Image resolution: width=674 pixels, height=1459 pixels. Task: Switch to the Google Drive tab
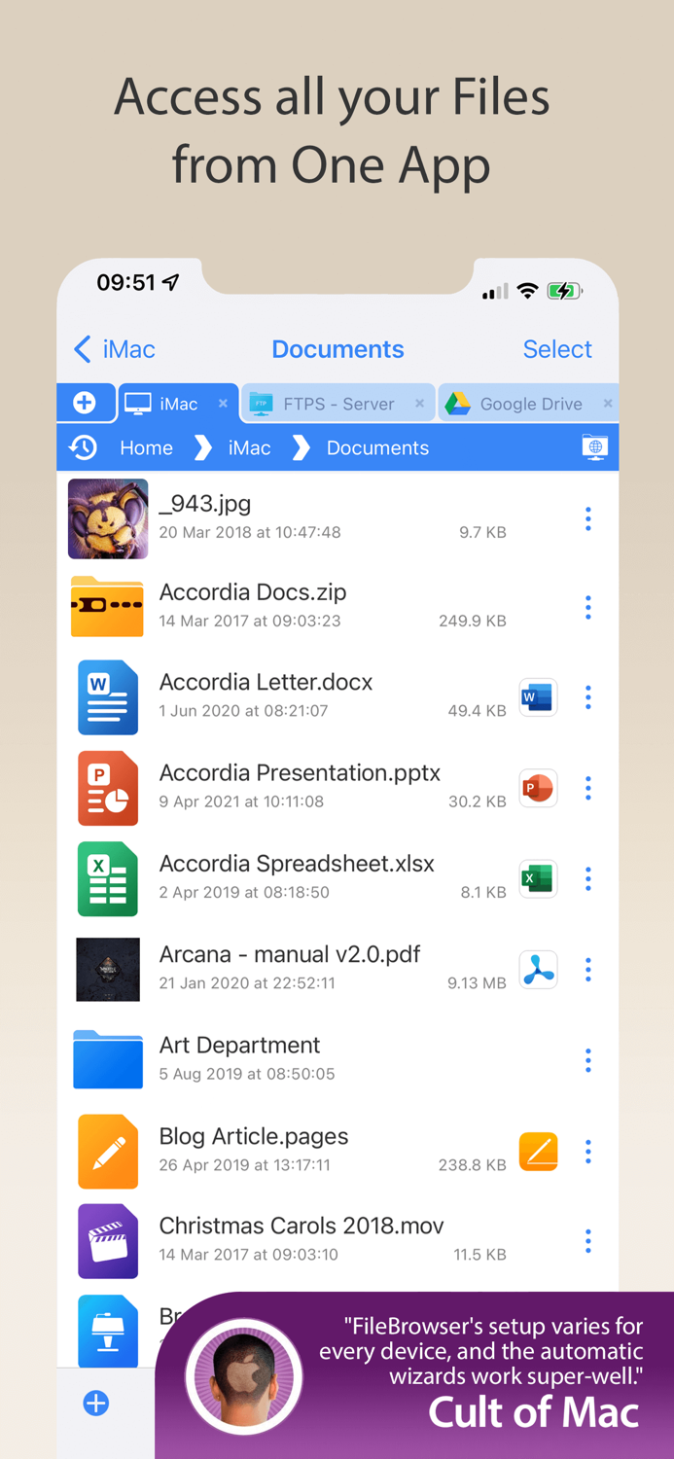pos(530,404)
